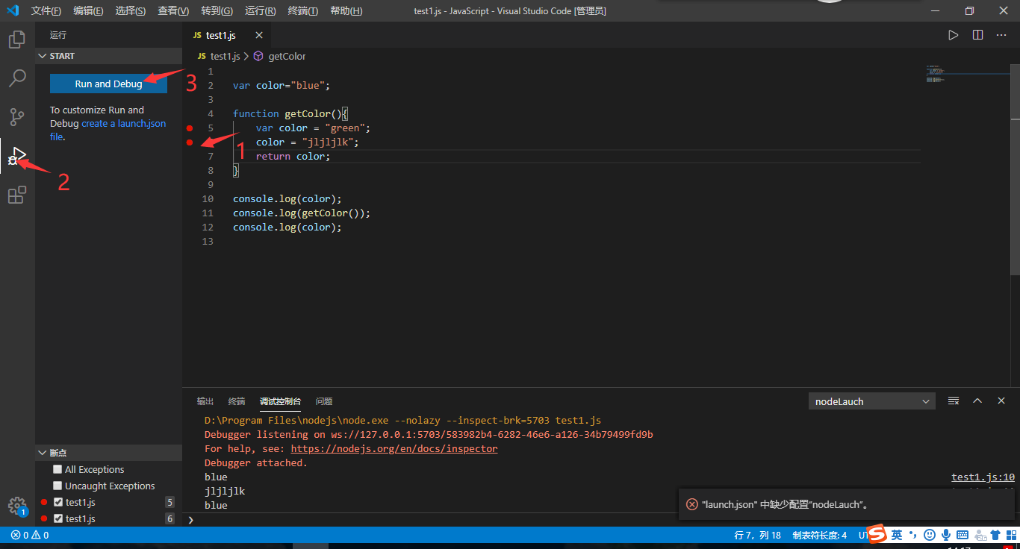The image size is (1020, 549).
Task: Open the 转到(G) menu
Action: [x=217, y=10]
